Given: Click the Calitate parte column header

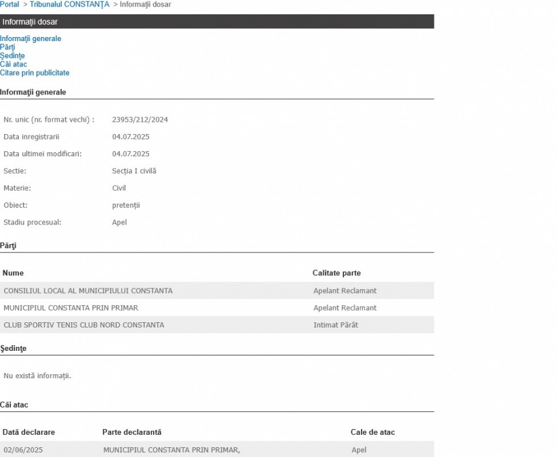Looking at the screenshot, I should 337,273.
